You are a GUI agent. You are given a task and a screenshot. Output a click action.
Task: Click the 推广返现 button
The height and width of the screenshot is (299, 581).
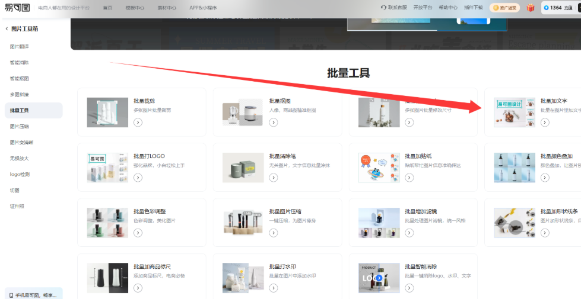505,8
